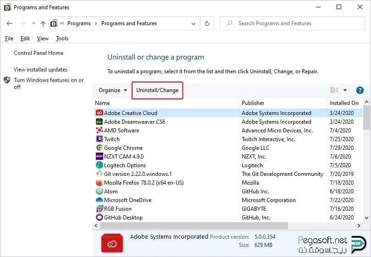371x257 pixels.
Task: Sort by the Installed On column header
Action: point(344,103)
